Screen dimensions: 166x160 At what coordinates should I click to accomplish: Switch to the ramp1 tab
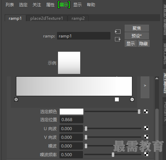15,18
